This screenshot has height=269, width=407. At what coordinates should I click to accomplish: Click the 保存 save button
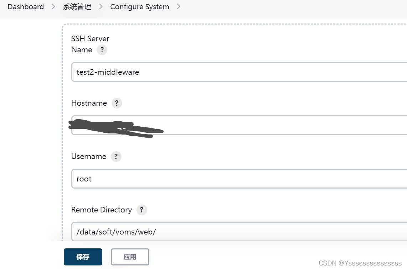click(x=83, y=257)
